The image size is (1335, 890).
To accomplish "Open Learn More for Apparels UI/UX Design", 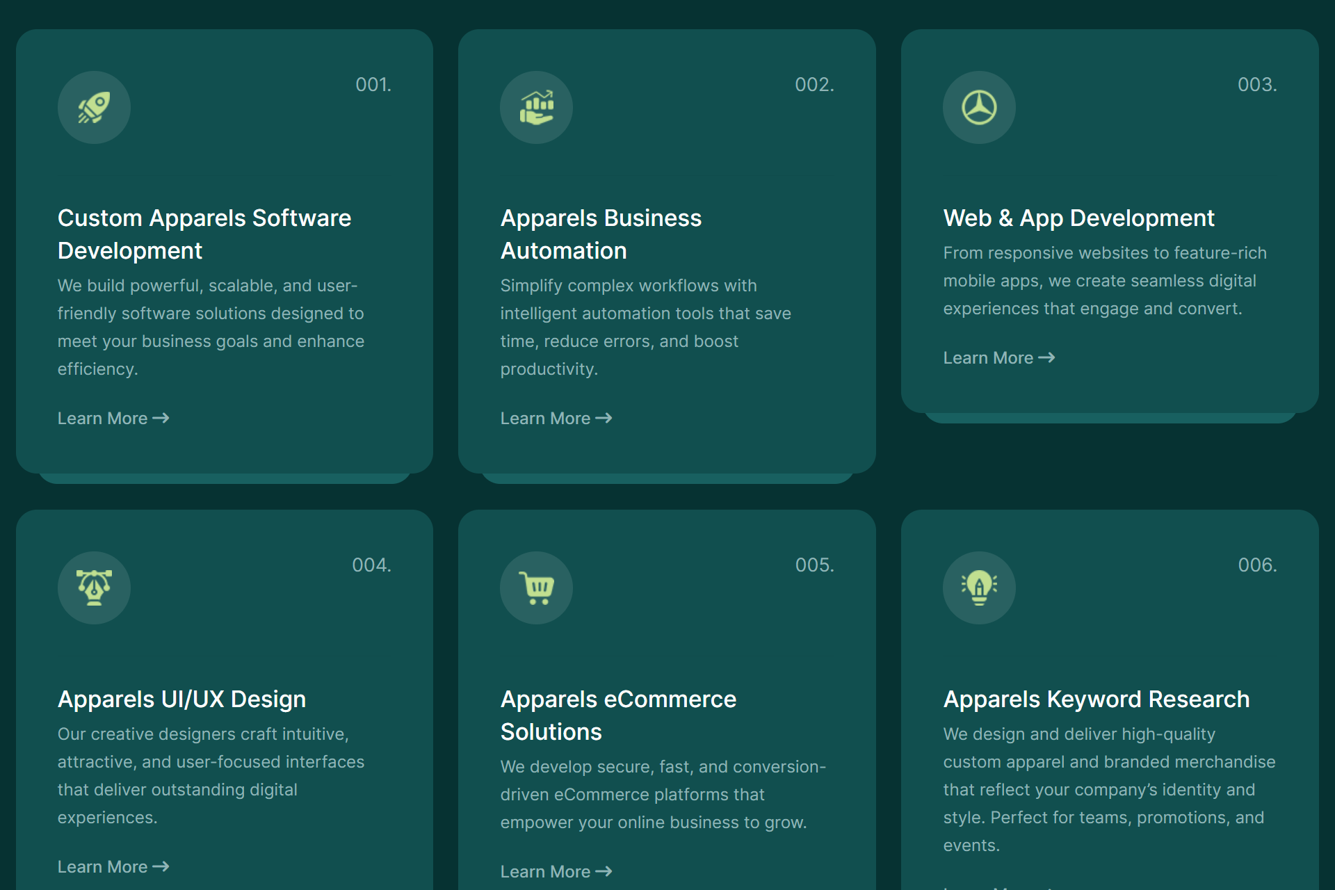I will point(113,867).
